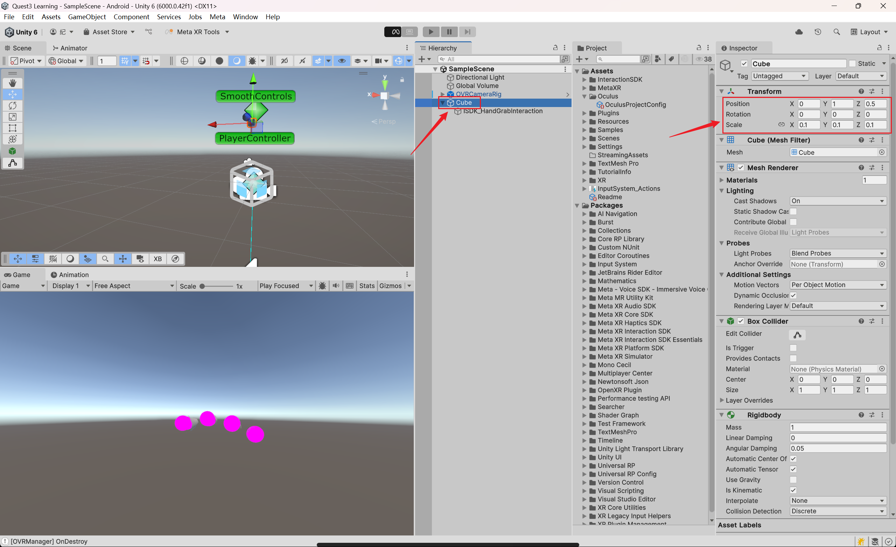Select the Transform tool
896x547 pixels.
click(x=12, y=139)
